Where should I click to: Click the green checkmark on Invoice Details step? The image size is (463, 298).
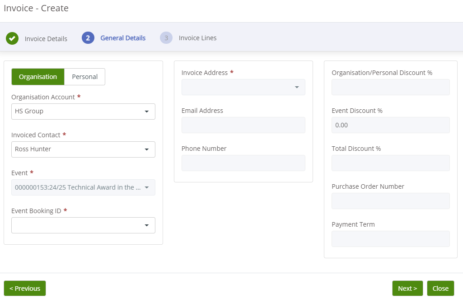[12, 38]
